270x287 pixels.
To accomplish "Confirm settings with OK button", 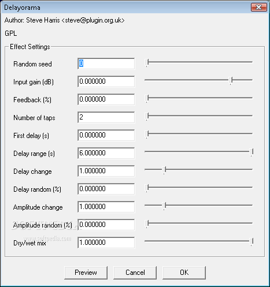I will [x=184, y=273].
